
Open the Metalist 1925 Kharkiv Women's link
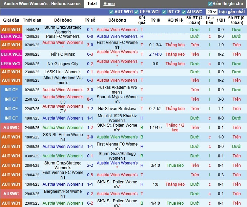point(117,118)
